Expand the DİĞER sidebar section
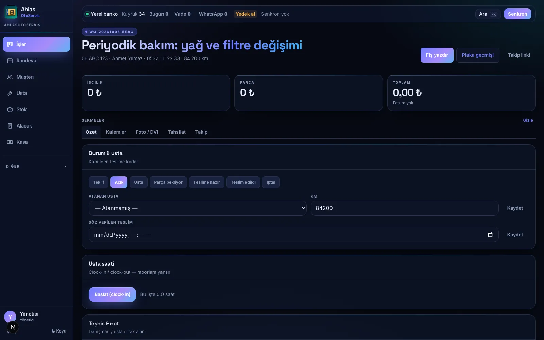The image size is (544, 340). [x=36, y=166]
